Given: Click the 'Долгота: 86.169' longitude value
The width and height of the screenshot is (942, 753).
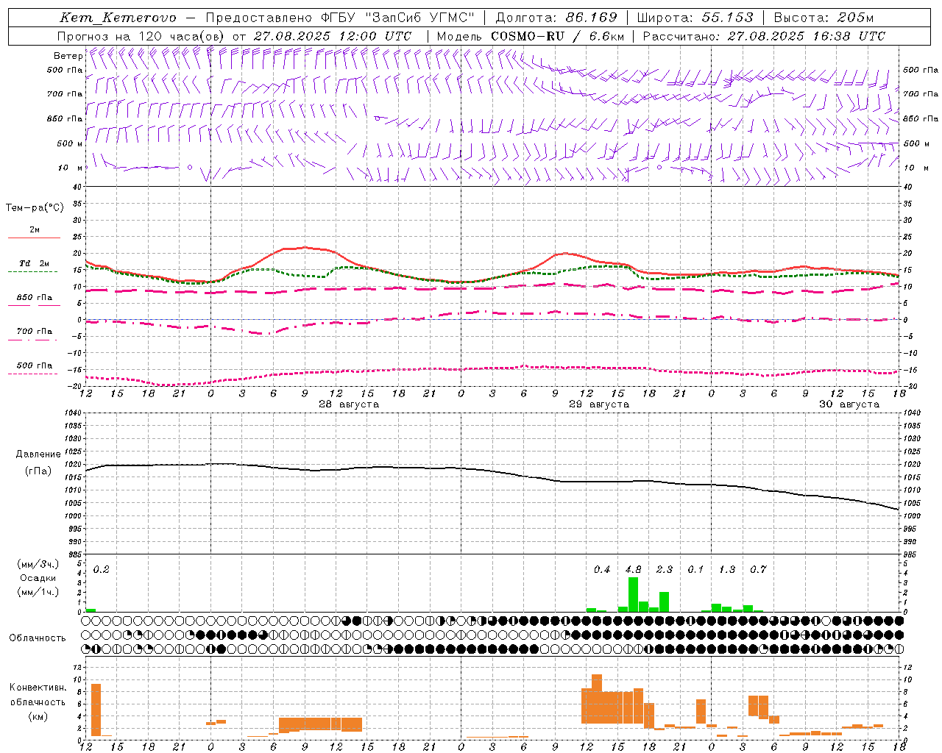Looking at the screenshot, I should coord(556,18).
